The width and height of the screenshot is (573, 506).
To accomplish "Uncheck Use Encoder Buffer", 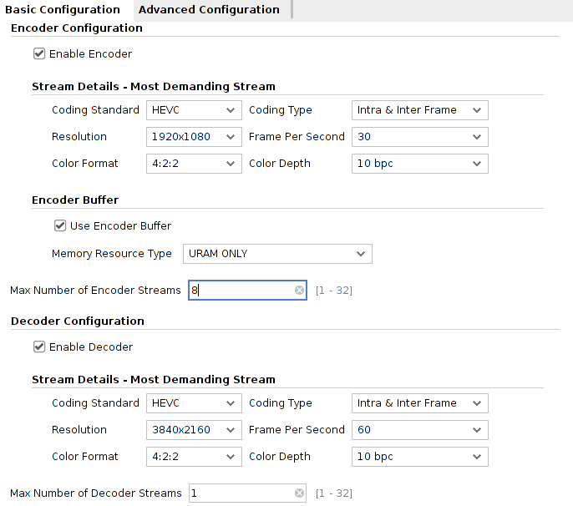I will (60, 225).
